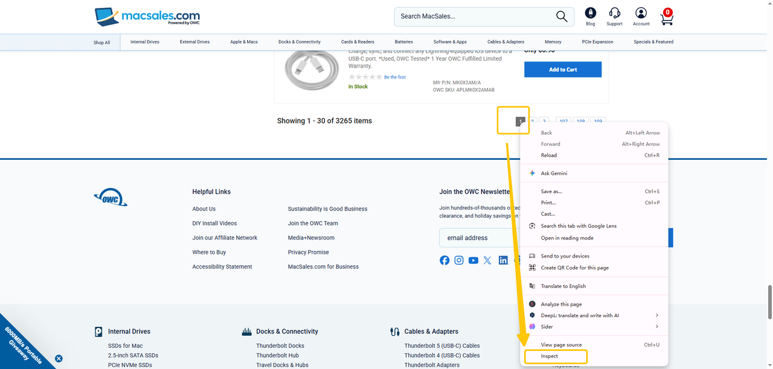Select Send to your devices

tap(594, 256)
